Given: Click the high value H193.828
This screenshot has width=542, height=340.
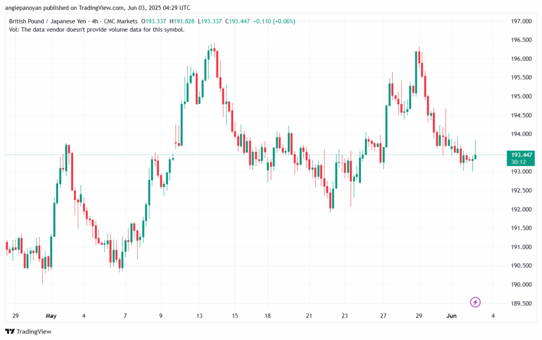Looking at the screenshot, I should pyautogui.click(x=182, y=21).
